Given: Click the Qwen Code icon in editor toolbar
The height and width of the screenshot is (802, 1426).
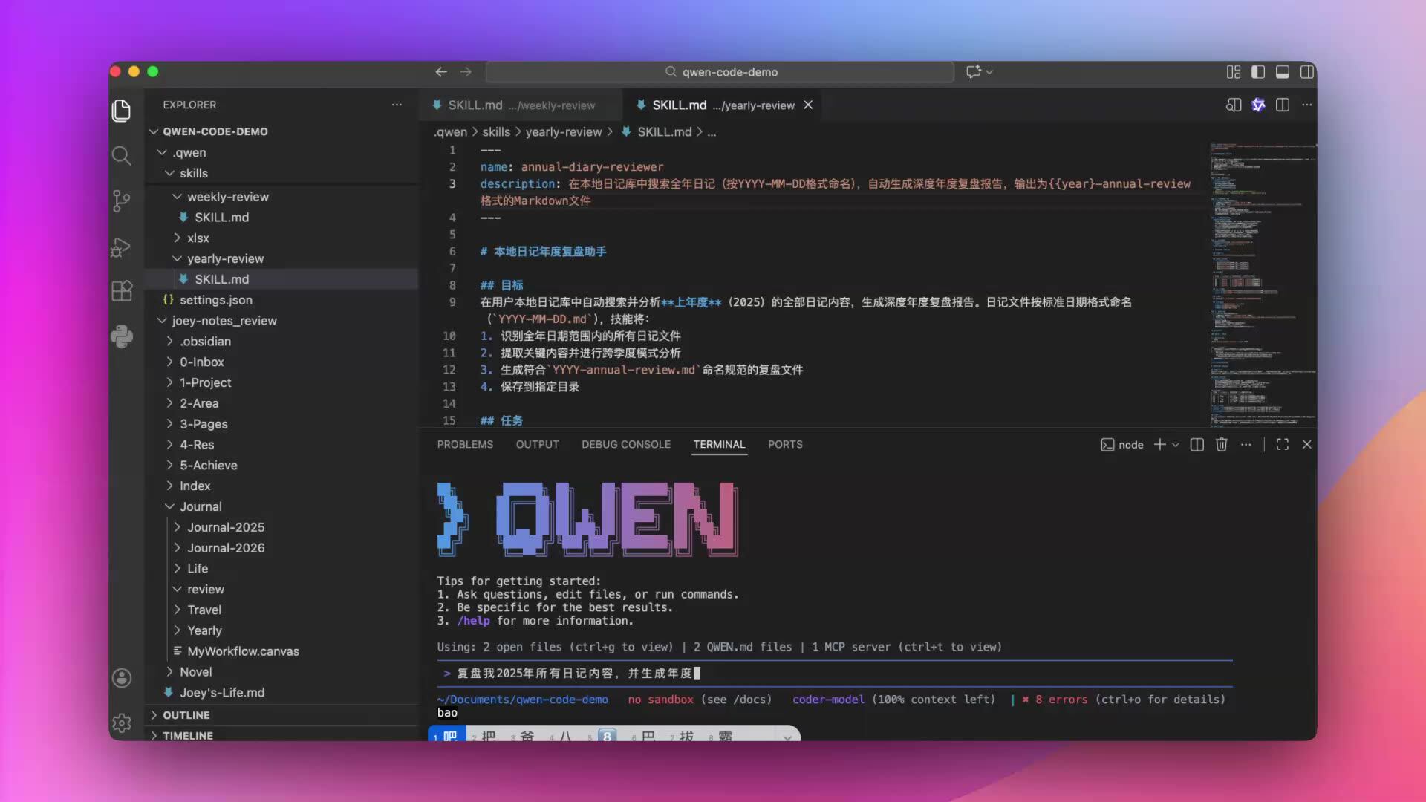Looking at the screenshot, I should pyautogui.click(x=1258, y=105).
